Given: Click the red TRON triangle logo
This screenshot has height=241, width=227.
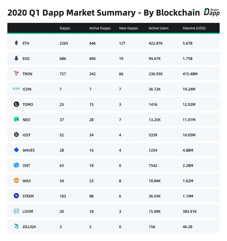Looking at the screenshot, I should (16, 73).
